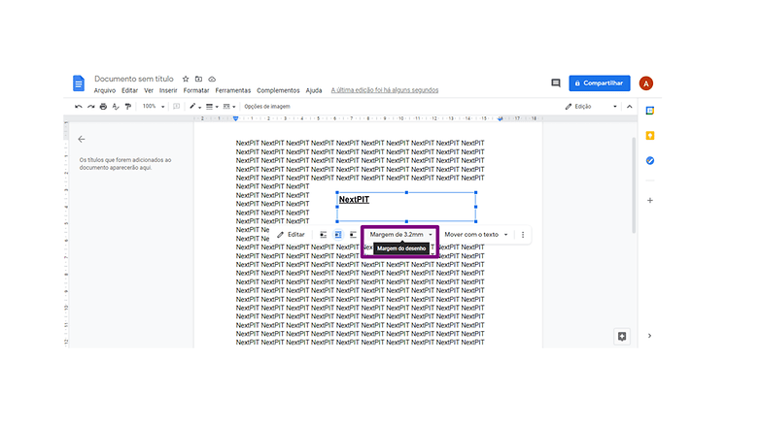The height and width of the screenshot is (427, 760).
Task: Click the move to folder icon
Action: coord(198,79)
